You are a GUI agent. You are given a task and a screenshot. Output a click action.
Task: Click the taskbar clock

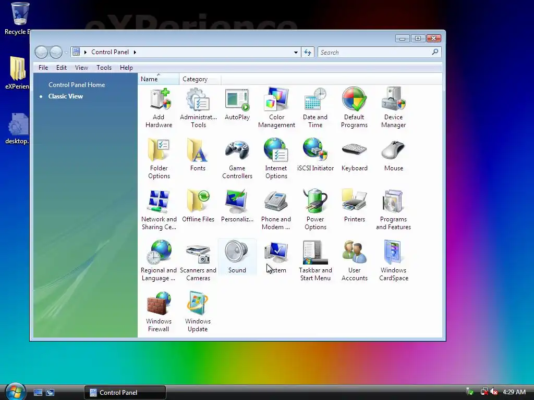514,392
